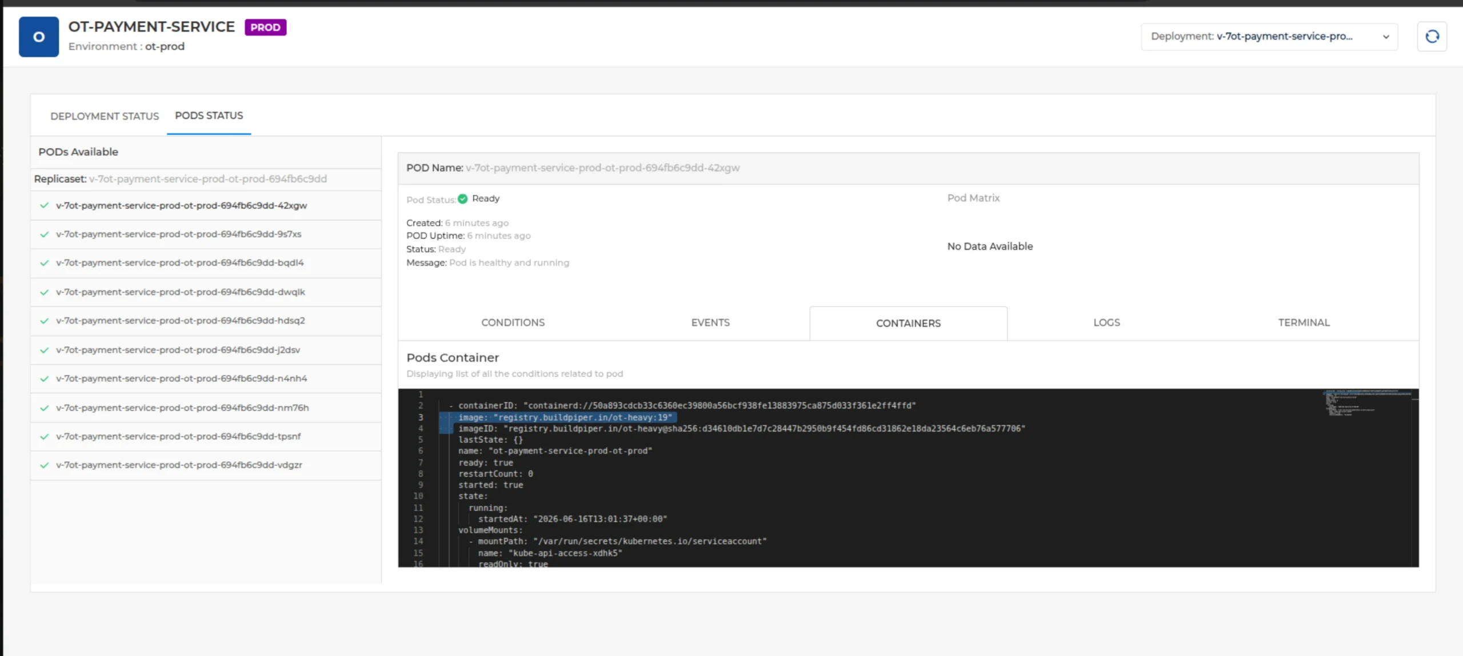Image resolution: width=1463 pixels, height=656 pixels.
Task: Click the kube-api-access-xdhk5 name line
Action: point(550,553)
